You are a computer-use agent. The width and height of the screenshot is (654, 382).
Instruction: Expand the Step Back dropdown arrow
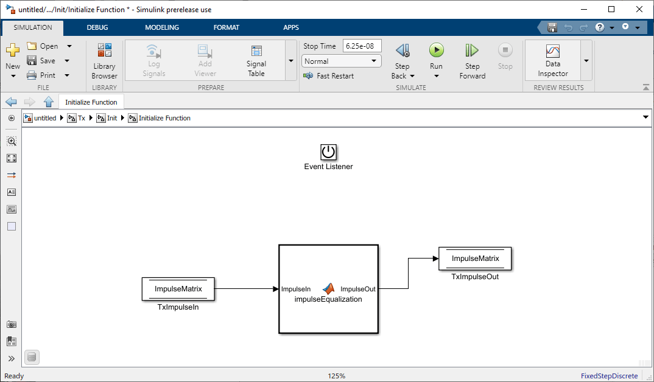pos(412,76)
